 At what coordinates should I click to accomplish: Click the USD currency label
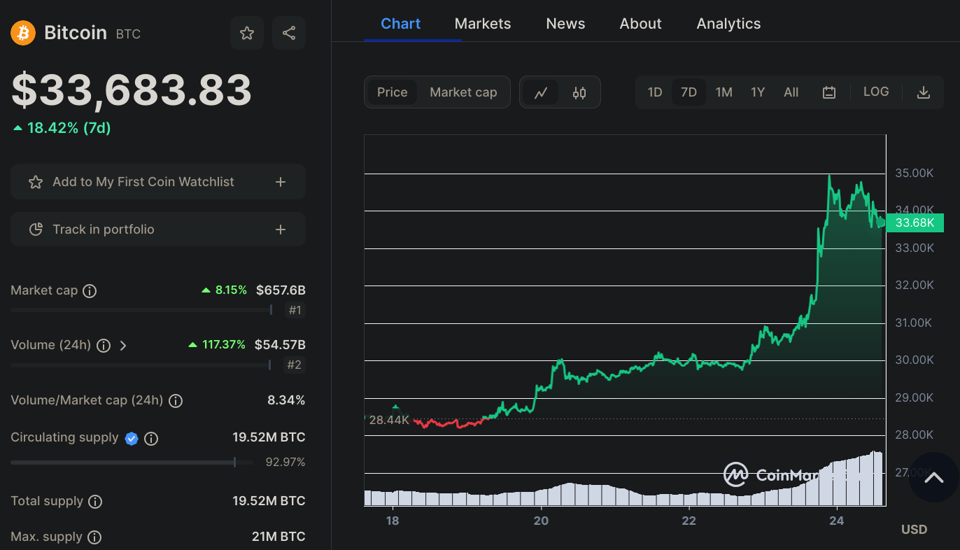pos(915,529)
